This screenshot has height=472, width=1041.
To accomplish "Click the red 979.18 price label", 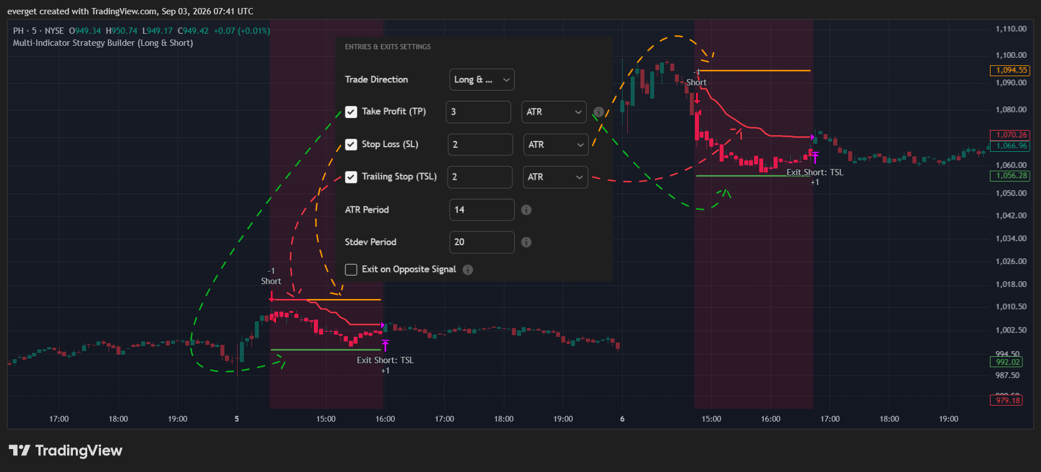I will tap(1007, 400).
